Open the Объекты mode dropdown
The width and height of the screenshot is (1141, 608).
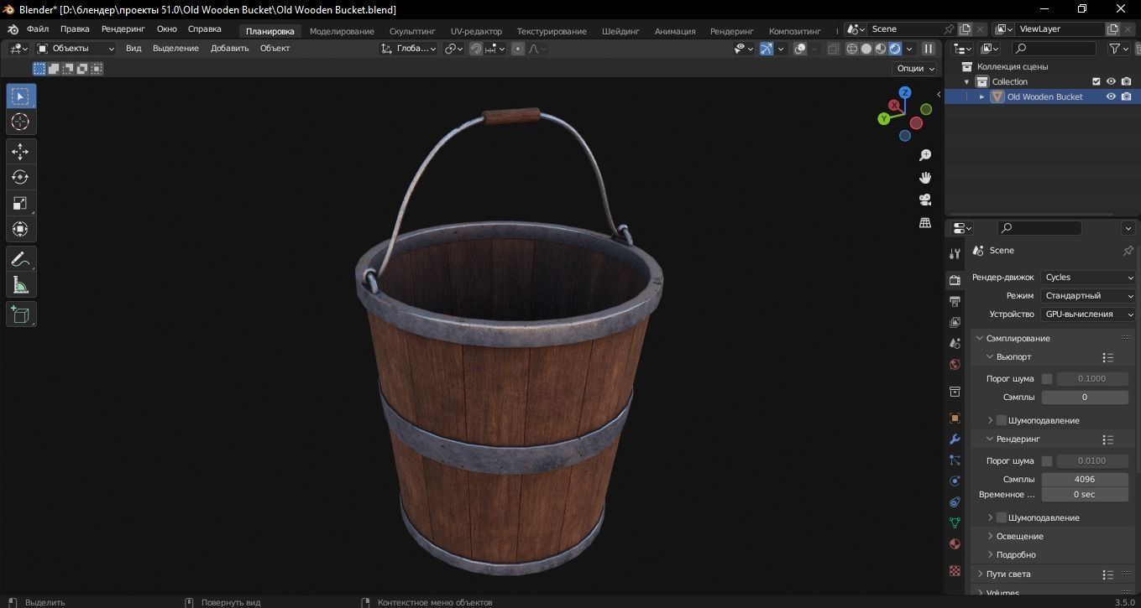pyautogui.click(x=76, y=49)
